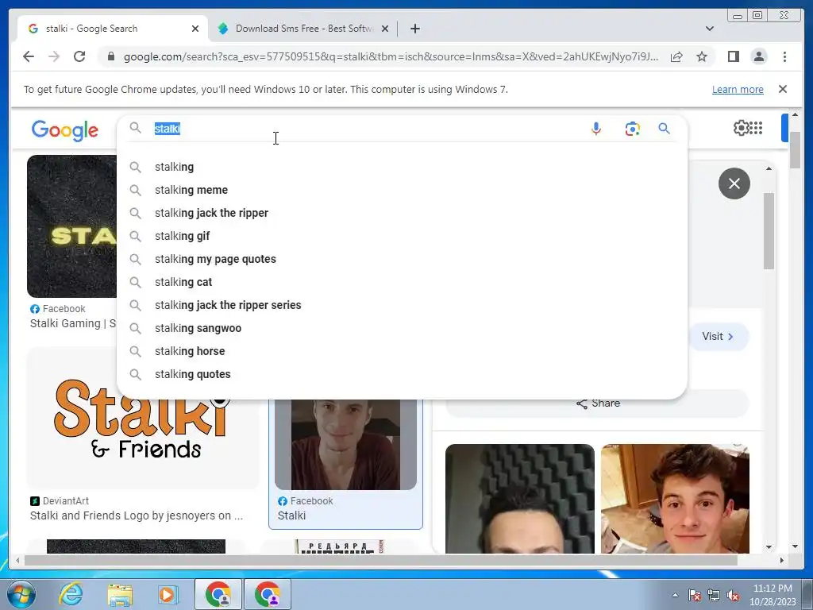This screenshot has height=610, width=813.
Task: Close the Download Sms Free tab
Action: pyautogui.click(x=385, y=29)
